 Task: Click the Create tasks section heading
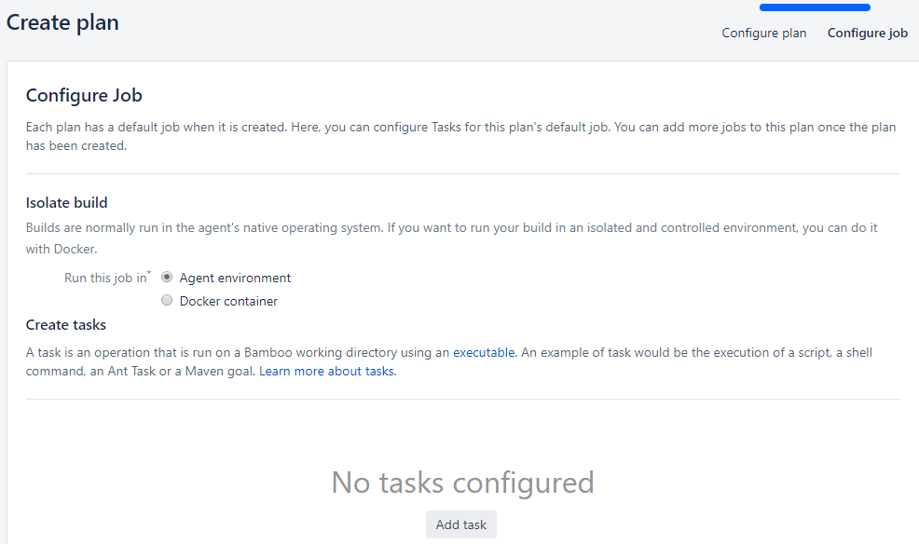(x=65, y=324)
